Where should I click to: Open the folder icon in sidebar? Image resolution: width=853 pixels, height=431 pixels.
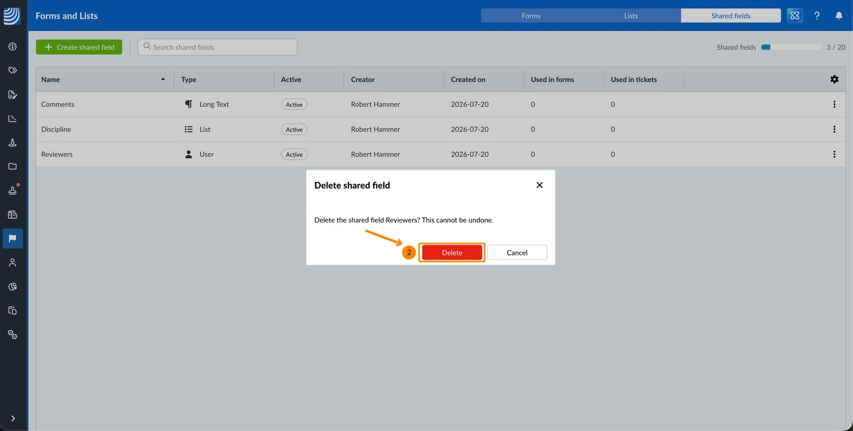point(13,166)
